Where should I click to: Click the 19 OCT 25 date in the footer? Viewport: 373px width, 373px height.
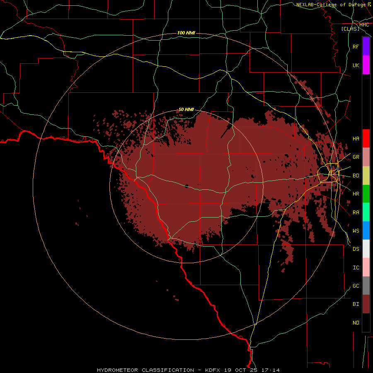click(241, 370)
